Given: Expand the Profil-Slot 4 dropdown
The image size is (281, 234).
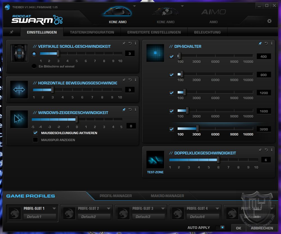Looking at the screenshot, I should point(217,208).
